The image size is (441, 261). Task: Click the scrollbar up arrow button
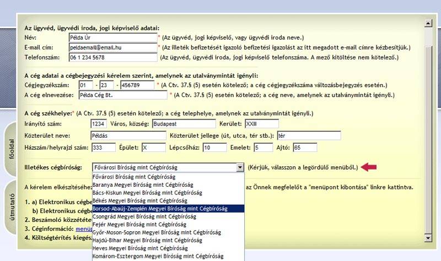tap(428, 24)
